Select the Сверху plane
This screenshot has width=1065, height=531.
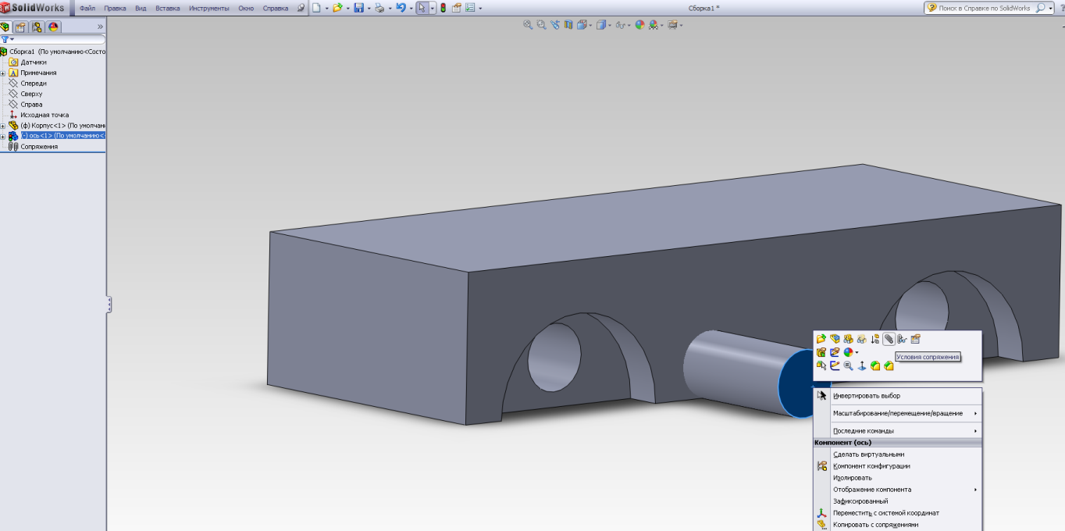coord(31,94)
